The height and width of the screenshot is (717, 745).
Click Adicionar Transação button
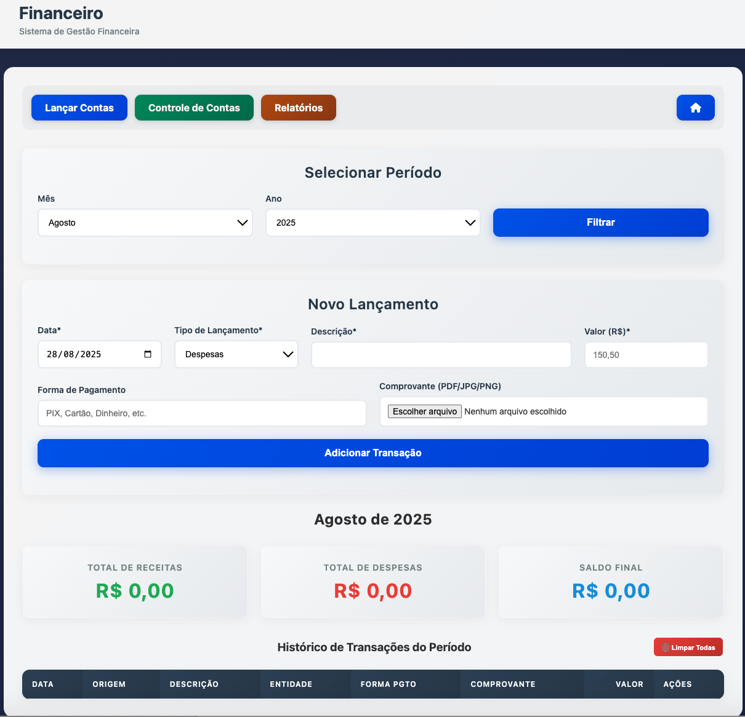(x=372, y=453)
